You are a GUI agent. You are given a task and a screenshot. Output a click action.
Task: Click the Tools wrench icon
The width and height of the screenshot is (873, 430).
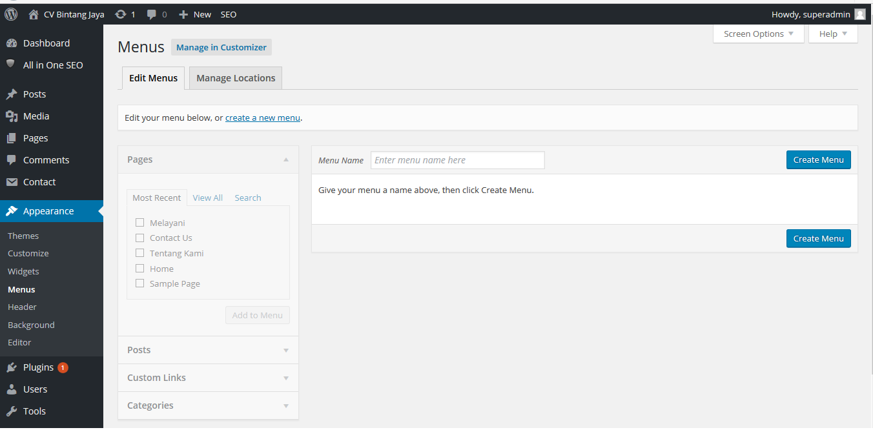click(12, 411)
